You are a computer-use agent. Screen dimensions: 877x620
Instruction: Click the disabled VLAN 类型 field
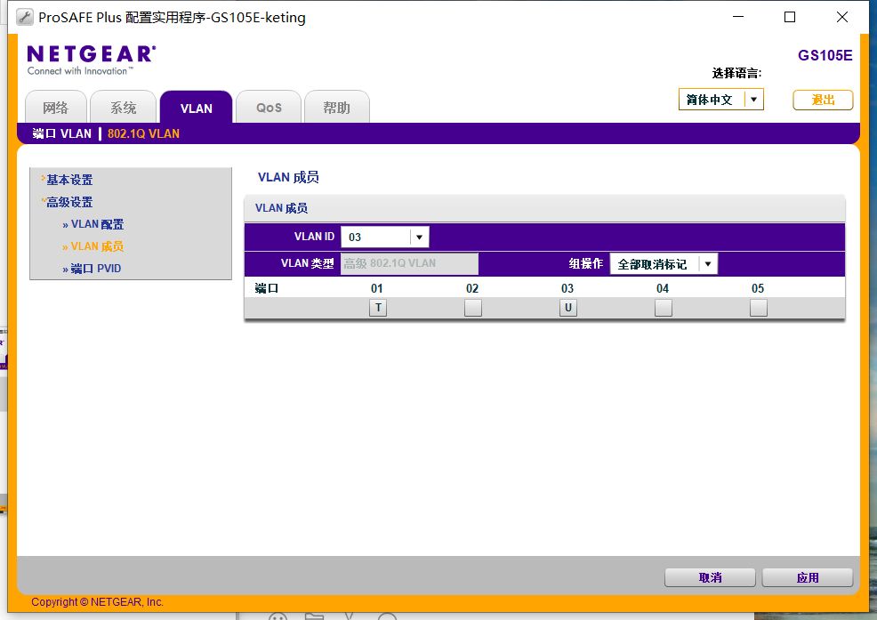point(409,263)
